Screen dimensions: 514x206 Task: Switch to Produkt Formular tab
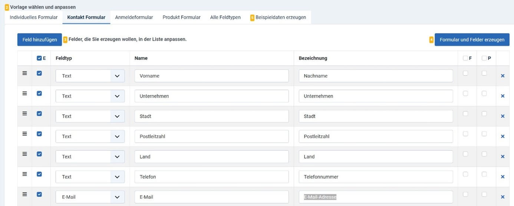coord(181,17)
